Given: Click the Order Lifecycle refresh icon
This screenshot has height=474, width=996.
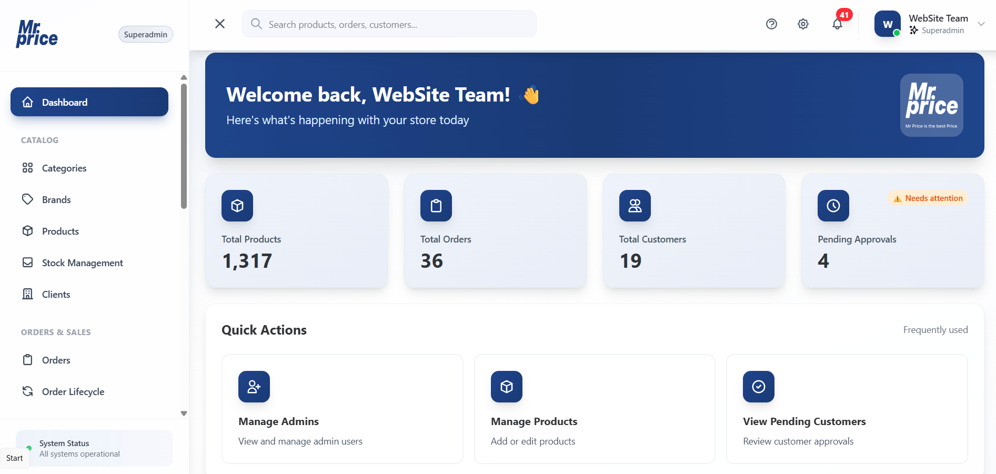Looking at the screenshot, I should pyautogui.click(x=28, y=391).
